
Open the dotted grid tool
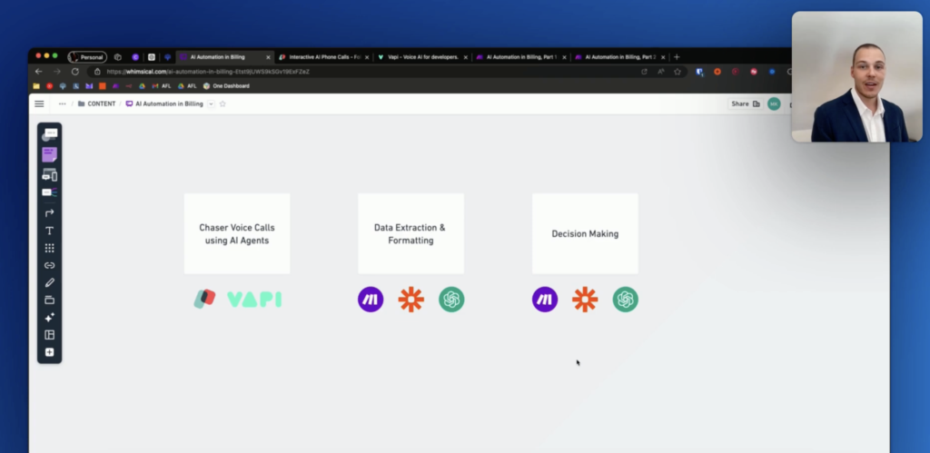[49, 248]
